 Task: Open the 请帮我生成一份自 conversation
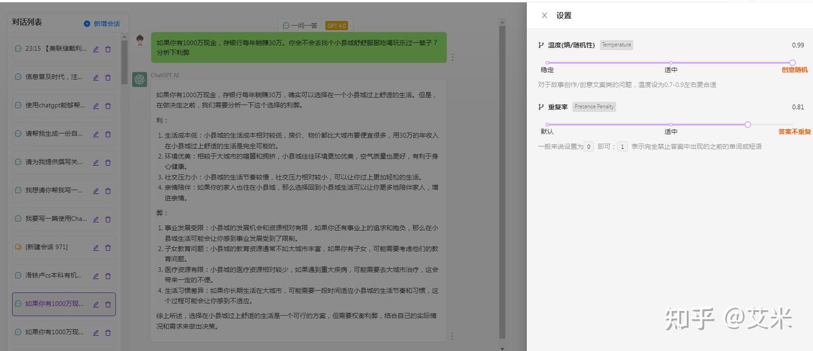[64, 134]
